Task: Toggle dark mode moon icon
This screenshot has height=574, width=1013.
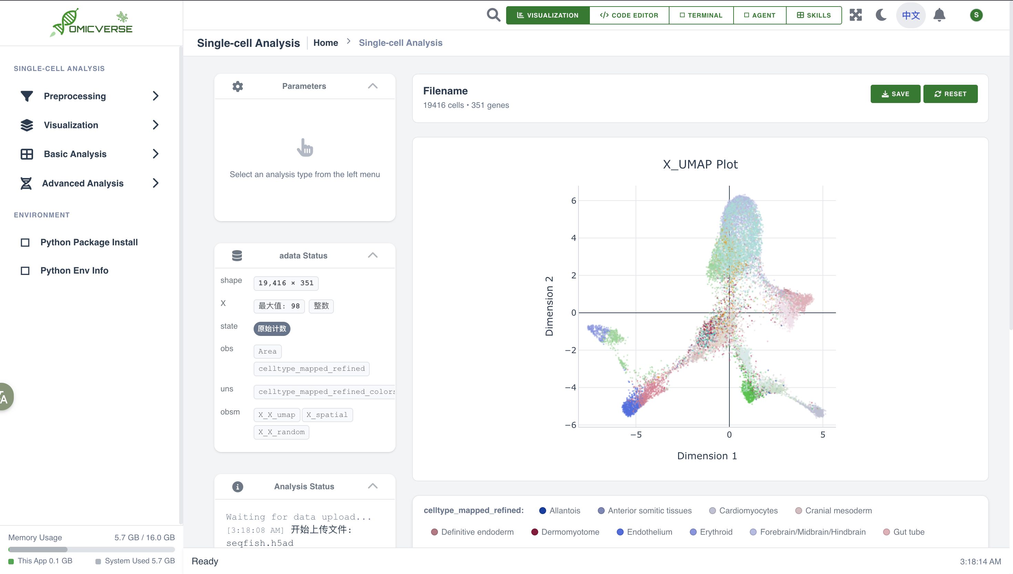Action: (881, 15)
